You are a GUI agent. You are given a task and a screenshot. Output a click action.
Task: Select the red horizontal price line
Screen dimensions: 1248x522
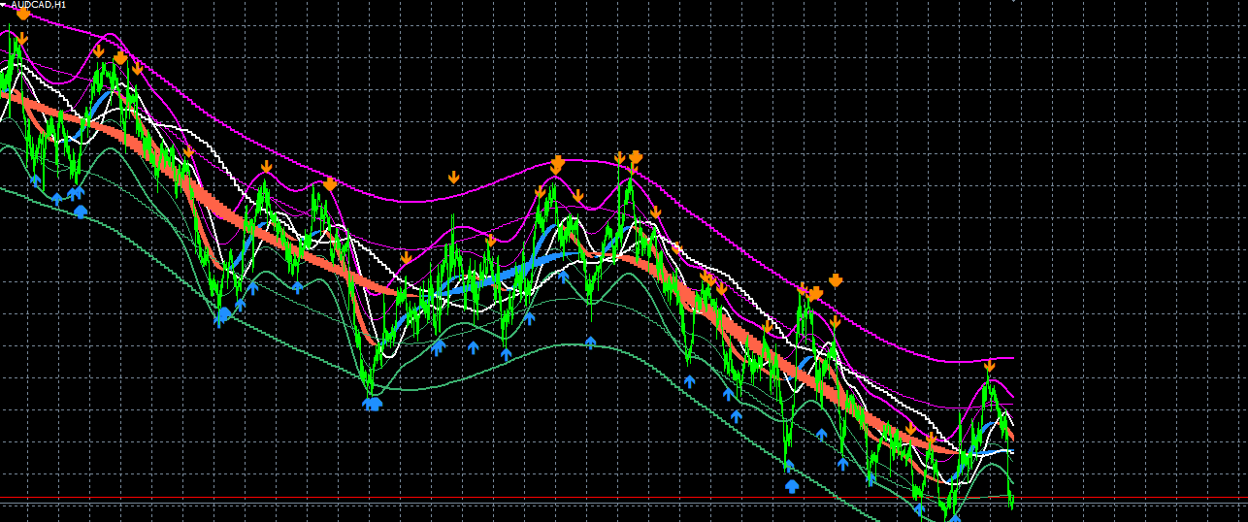(x=624, y=498)
